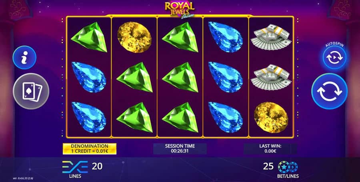The width and height of the screenshot is (360, 182).
Task: Click the Bet/Lines poker chips icon
Action: click(x=288, y=167)
